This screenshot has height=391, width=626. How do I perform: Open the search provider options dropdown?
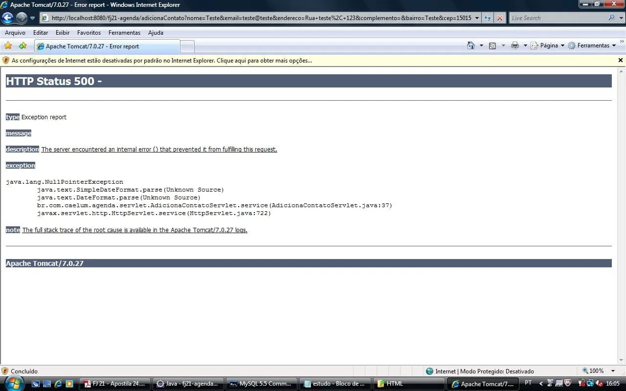pos(621,18)
